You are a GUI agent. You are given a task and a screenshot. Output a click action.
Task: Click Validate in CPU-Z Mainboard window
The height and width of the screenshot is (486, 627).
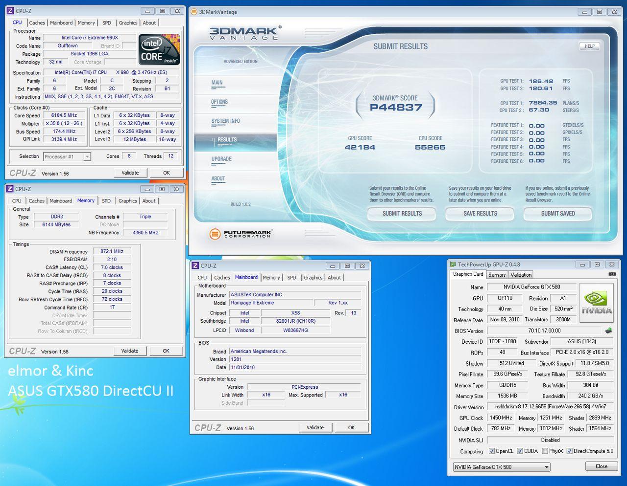[x=315, y=427]
